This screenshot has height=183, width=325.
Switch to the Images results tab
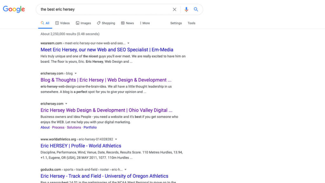coord(83,23)
